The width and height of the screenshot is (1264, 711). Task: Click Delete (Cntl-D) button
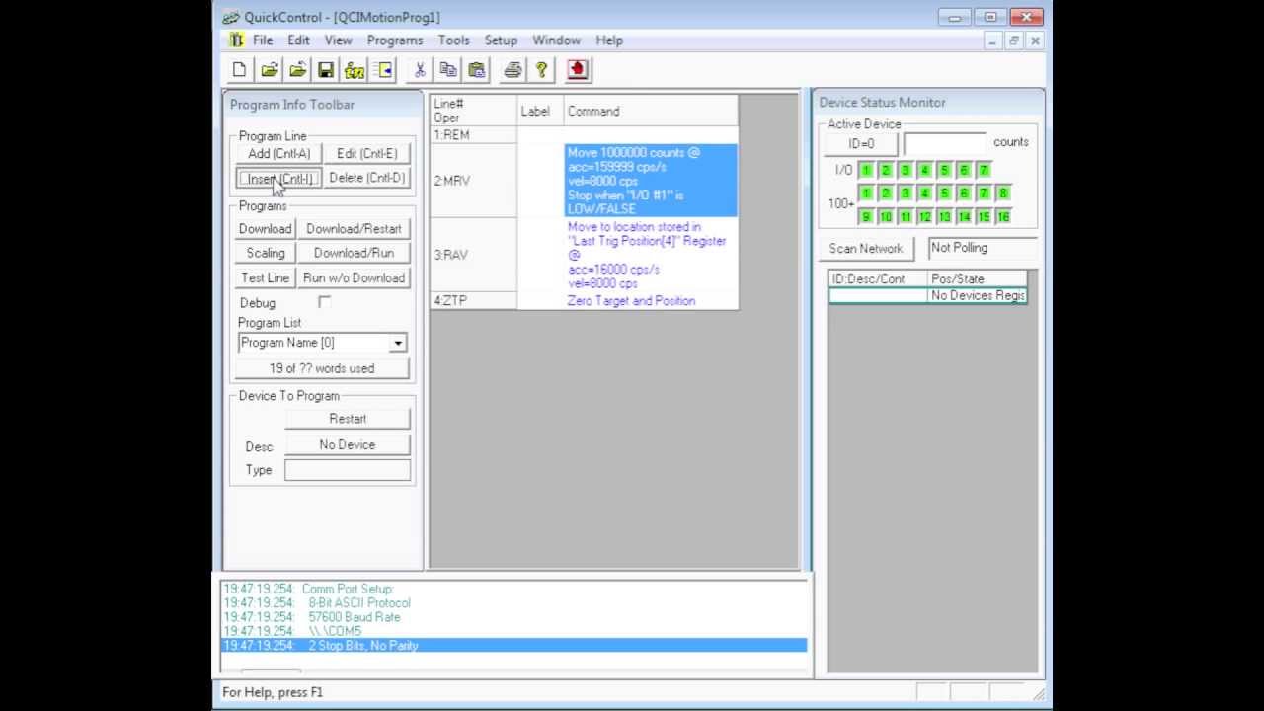pos(366,178)
